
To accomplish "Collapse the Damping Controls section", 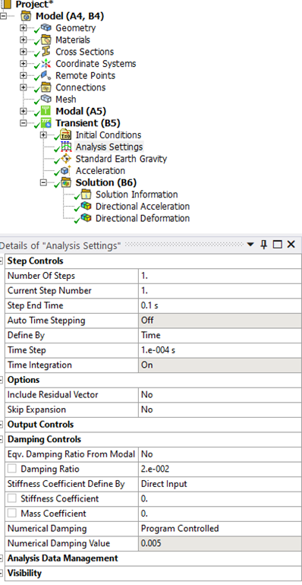I will click(2, 439).
